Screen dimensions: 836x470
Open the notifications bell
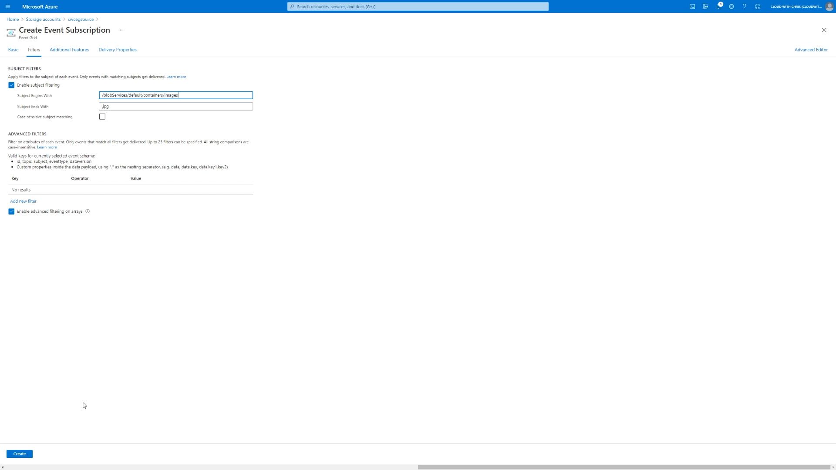pyautogui.click(x=718, y=7)
